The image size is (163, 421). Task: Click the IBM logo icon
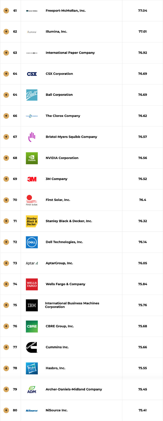click(32, 305)
